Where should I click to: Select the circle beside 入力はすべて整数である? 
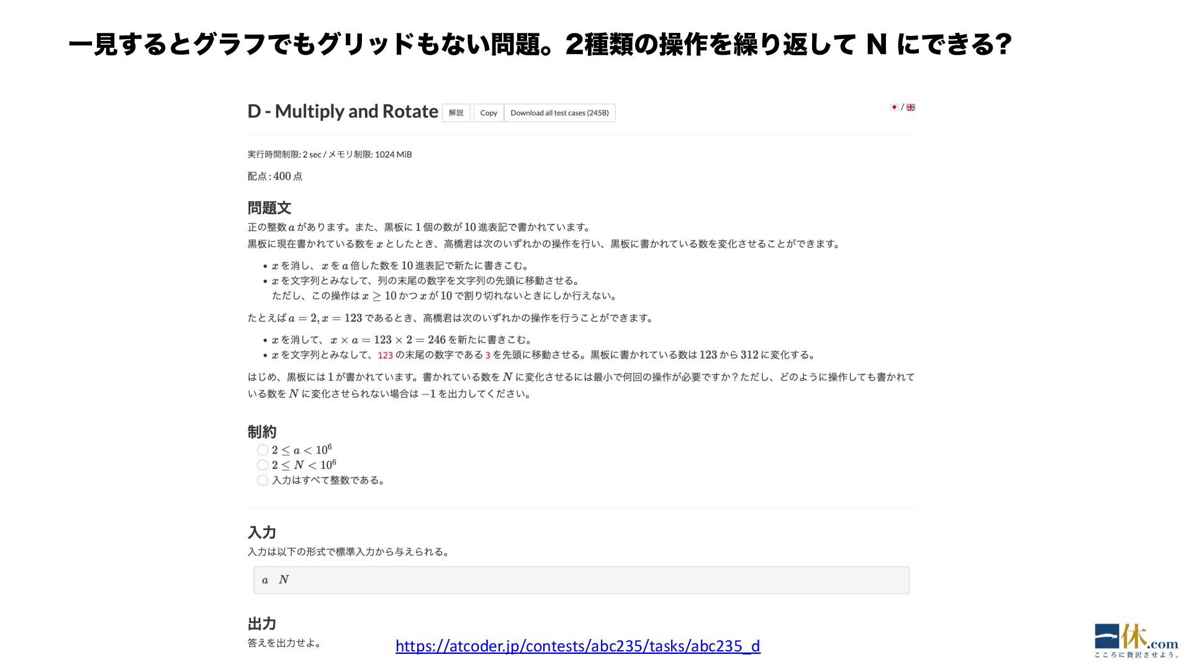pos(263,480)
